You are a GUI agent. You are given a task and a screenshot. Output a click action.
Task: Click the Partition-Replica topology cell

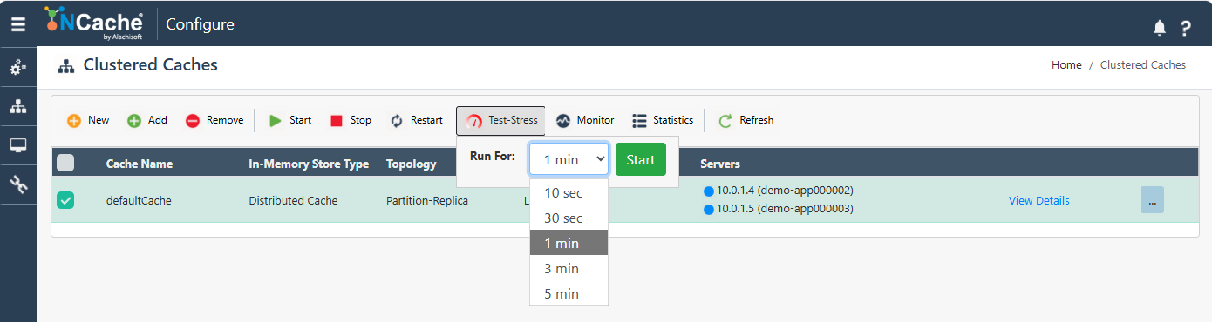pos(427,201)
